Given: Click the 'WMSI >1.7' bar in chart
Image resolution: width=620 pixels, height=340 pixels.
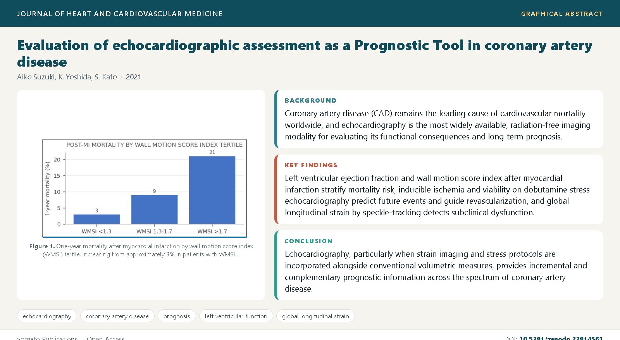Looking at the screenshot, I should tap(212, 190).
